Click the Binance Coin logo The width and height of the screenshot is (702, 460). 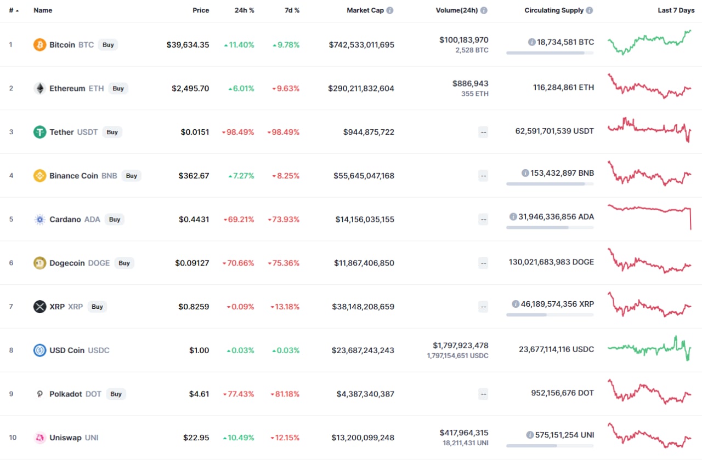[x=40, y=176]
